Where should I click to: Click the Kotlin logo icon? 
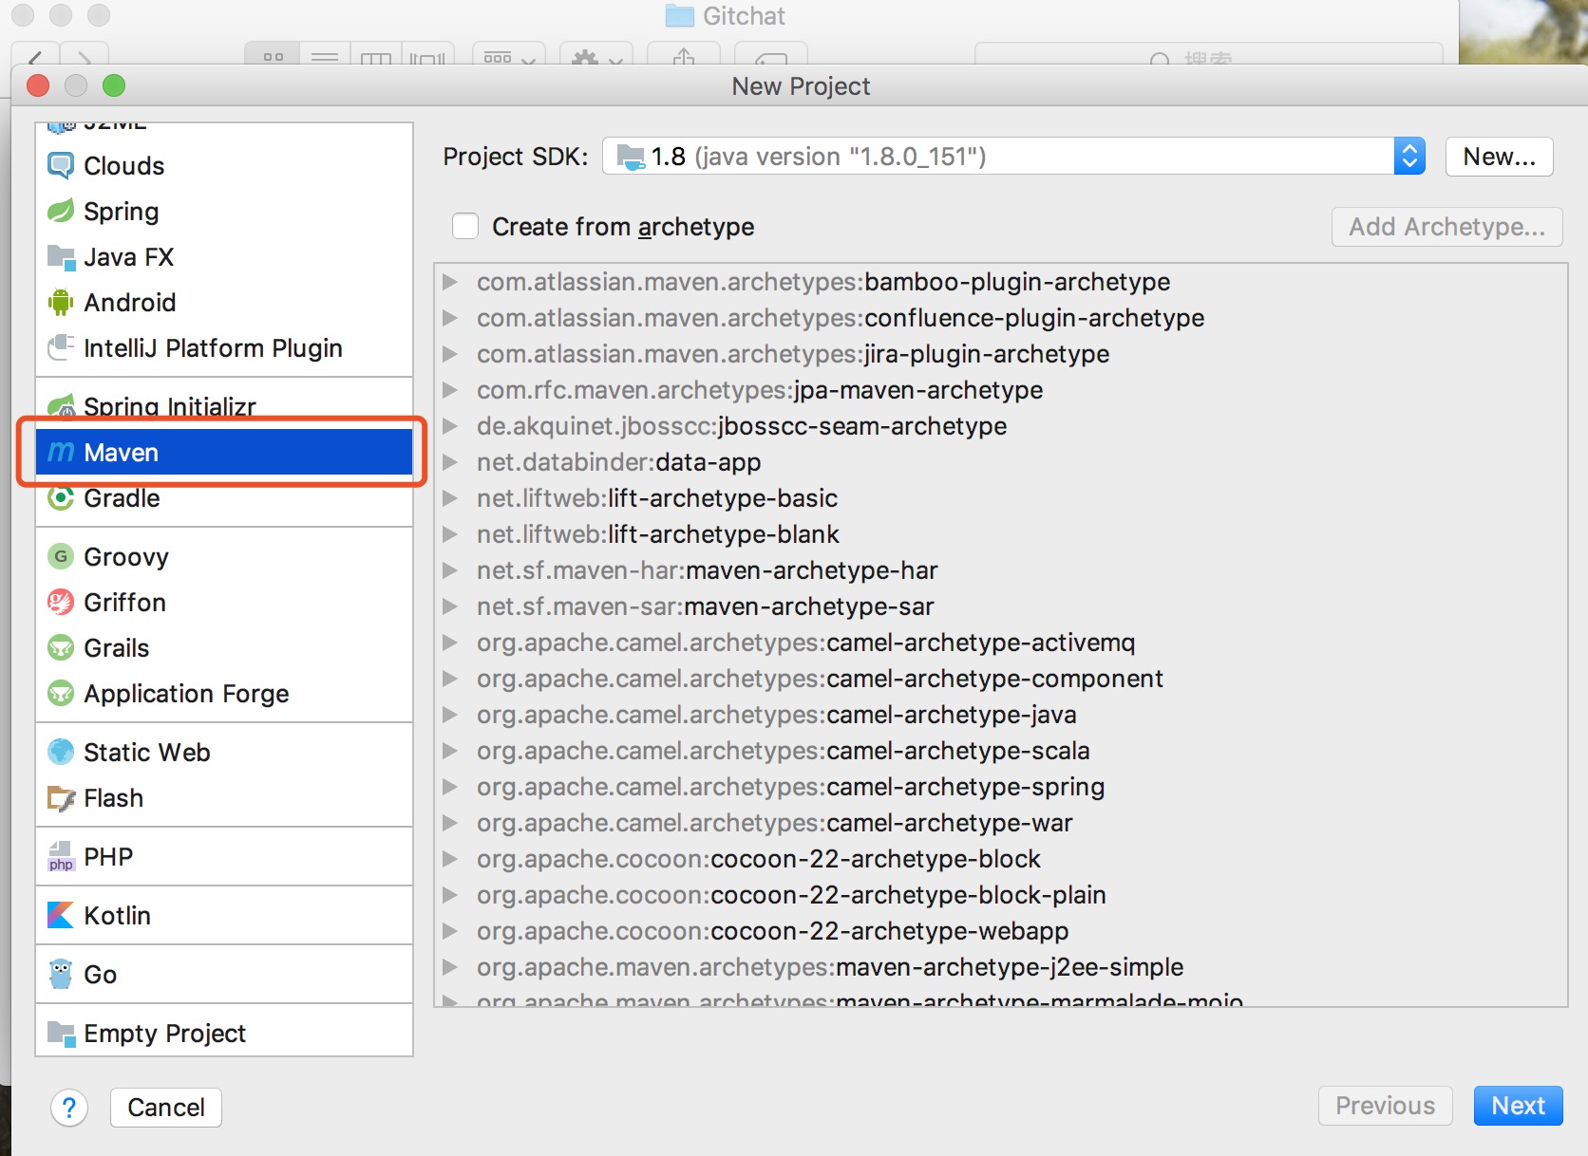coord(61,916)
